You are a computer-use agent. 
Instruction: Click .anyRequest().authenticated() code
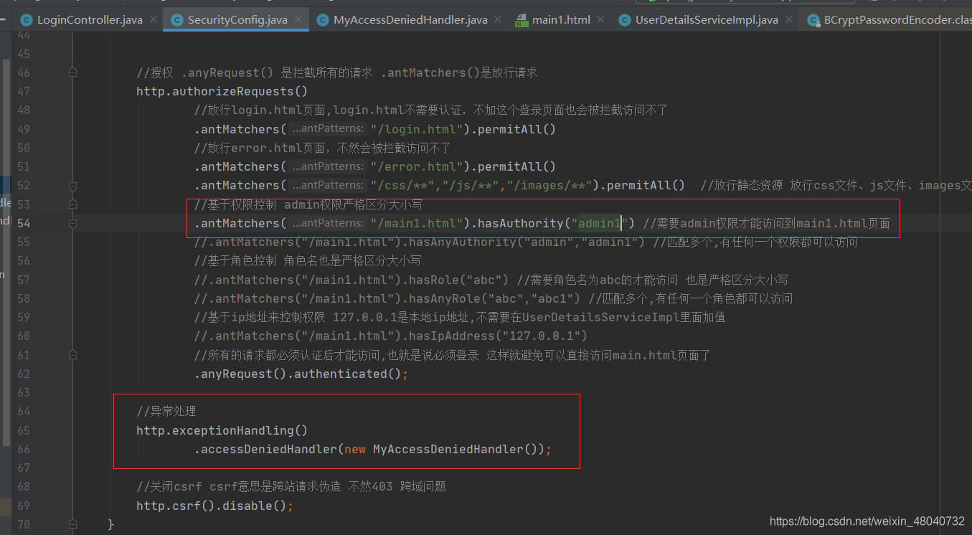[301, 374]
